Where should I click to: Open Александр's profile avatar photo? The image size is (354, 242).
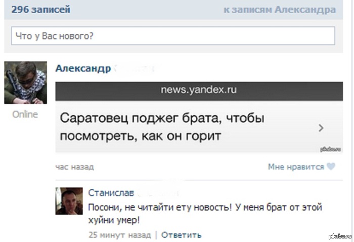point(25,82)
